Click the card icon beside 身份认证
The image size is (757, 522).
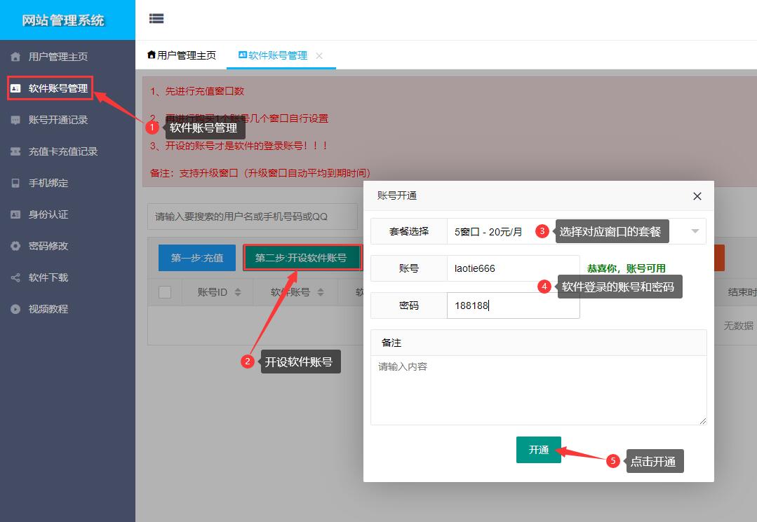coord(15,214)
